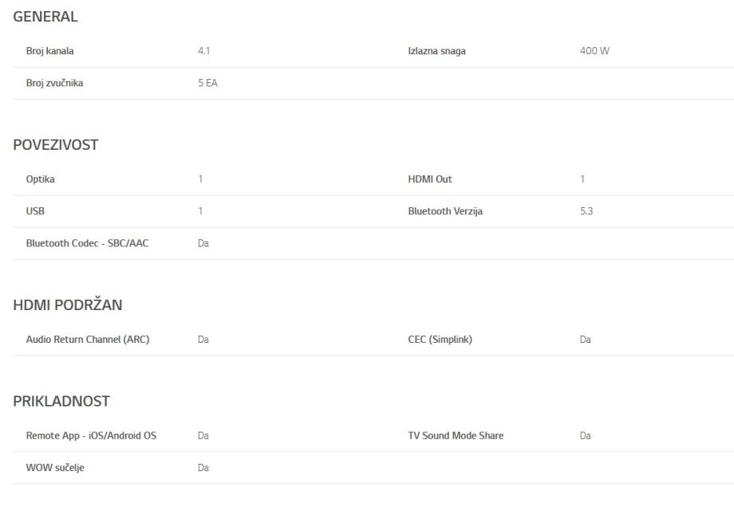Click the POVEZIVOST section heading
Viewport: 734px width, 507px height.
[x=56, y=145]
